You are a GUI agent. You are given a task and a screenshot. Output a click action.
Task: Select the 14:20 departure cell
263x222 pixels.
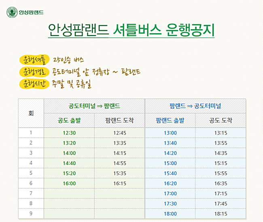(170, 153)
